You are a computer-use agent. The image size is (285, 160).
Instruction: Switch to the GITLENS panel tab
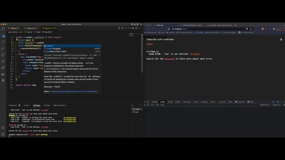[x=47, y=105]
